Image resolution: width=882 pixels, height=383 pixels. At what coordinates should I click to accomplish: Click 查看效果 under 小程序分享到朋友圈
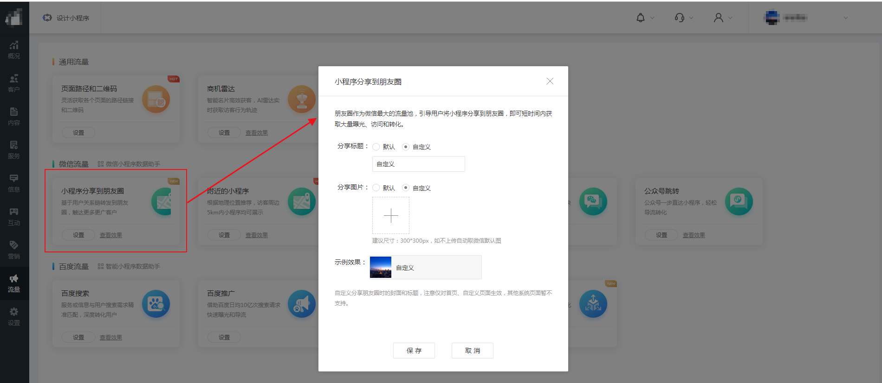click(111, 235)
